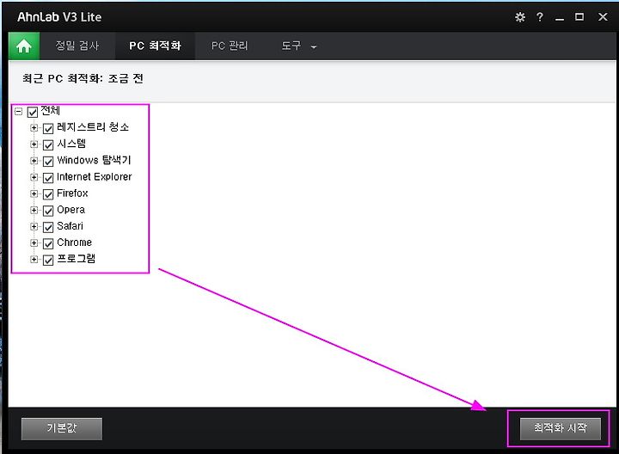Maximize the AhnLab V3 Lite window
This screenshot has height=454, width=619.
[x=579, y=16]
